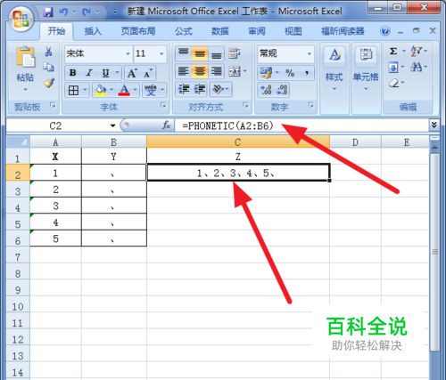Redo the last action
Image resolution: width=446 pixels, height=380 pixels.
coord(87,12)
